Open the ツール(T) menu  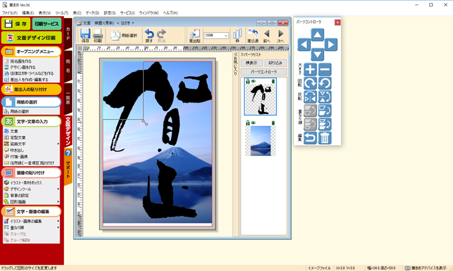[x=61, y=13]
